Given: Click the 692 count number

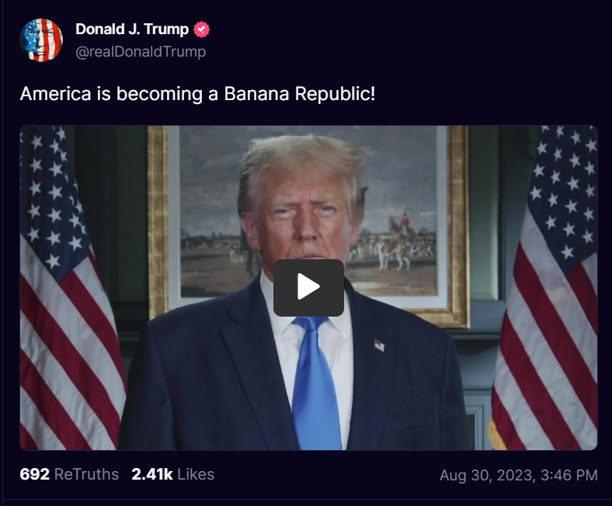Looking at the screenshot, I should click(34, 474).
